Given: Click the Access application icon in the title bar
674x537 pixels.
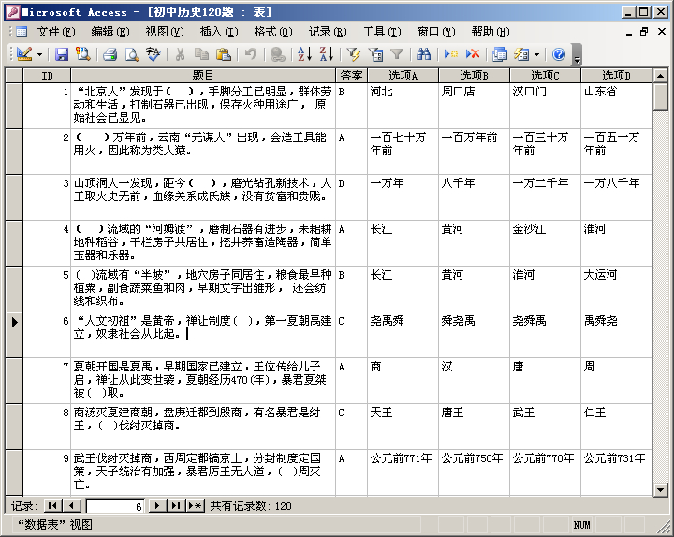Looking at the screenshot, I should click(13, 12).
